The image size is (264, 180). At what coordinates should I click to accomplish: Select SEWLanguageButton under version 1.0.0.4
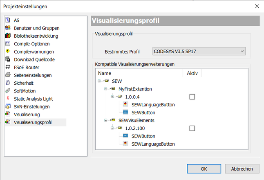tap(153, 105)
